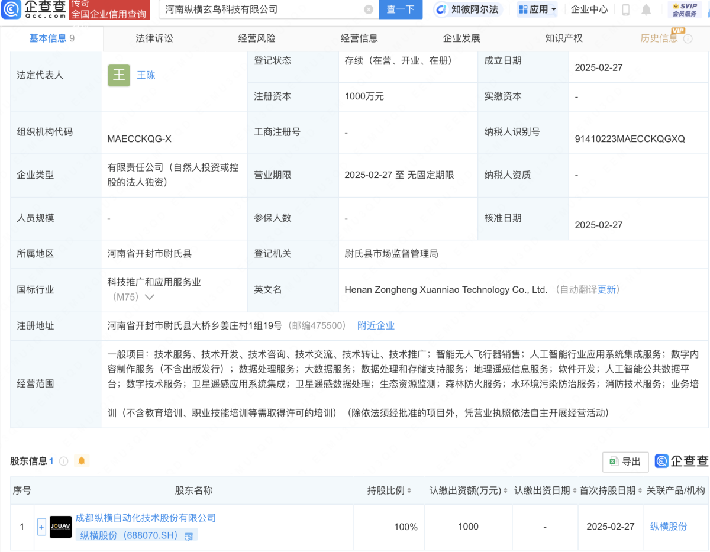Open 纵横股份 in 关联产品/机构 column
Image resolution: width=710 pixels, height=552 pixels.
pos(669,527)
